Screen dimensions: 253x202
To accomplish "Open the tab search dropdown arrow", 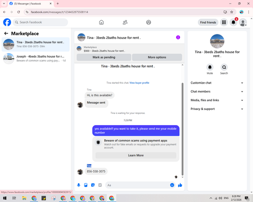I will pyautogui.click(x=4, y=4).
